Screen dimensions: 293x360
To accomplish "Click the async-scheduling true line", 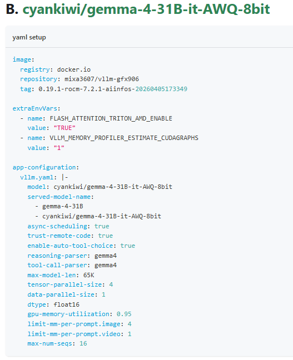I will [x=68, y=226].
